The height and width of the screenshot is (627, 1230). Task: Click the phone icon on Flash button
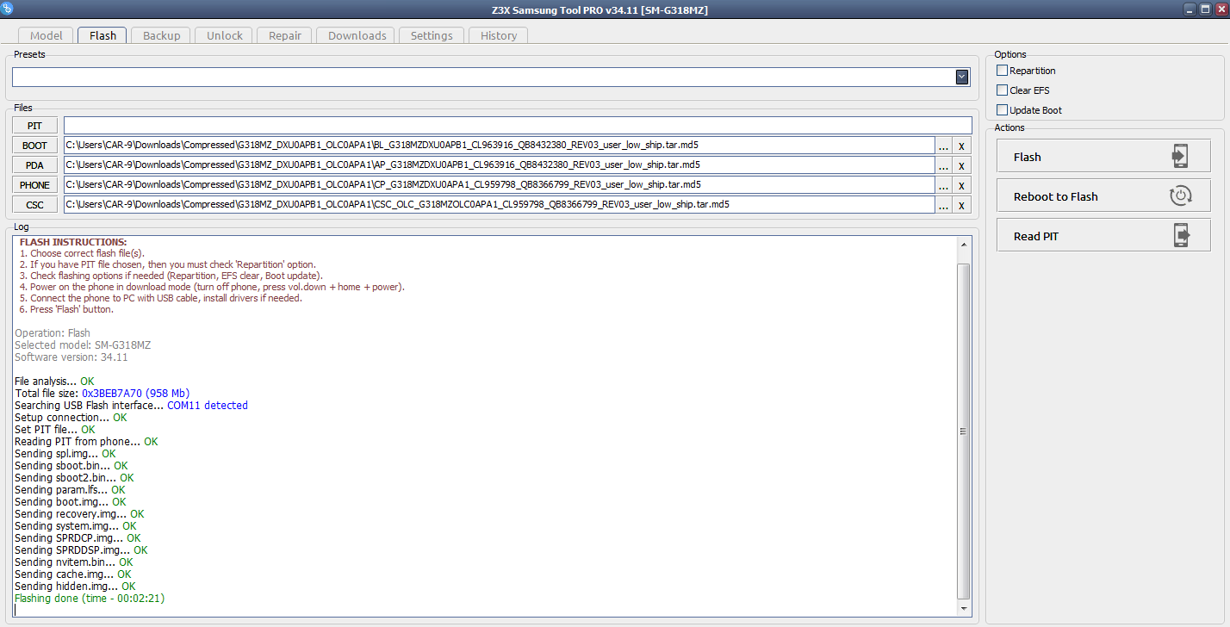1179,157
